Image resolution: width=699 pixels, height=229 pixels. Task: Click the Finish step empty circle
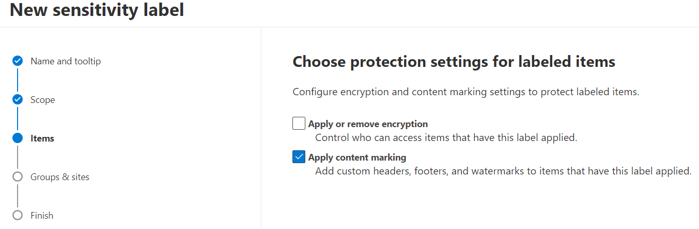pyautogui.click(x=18, y=215)
